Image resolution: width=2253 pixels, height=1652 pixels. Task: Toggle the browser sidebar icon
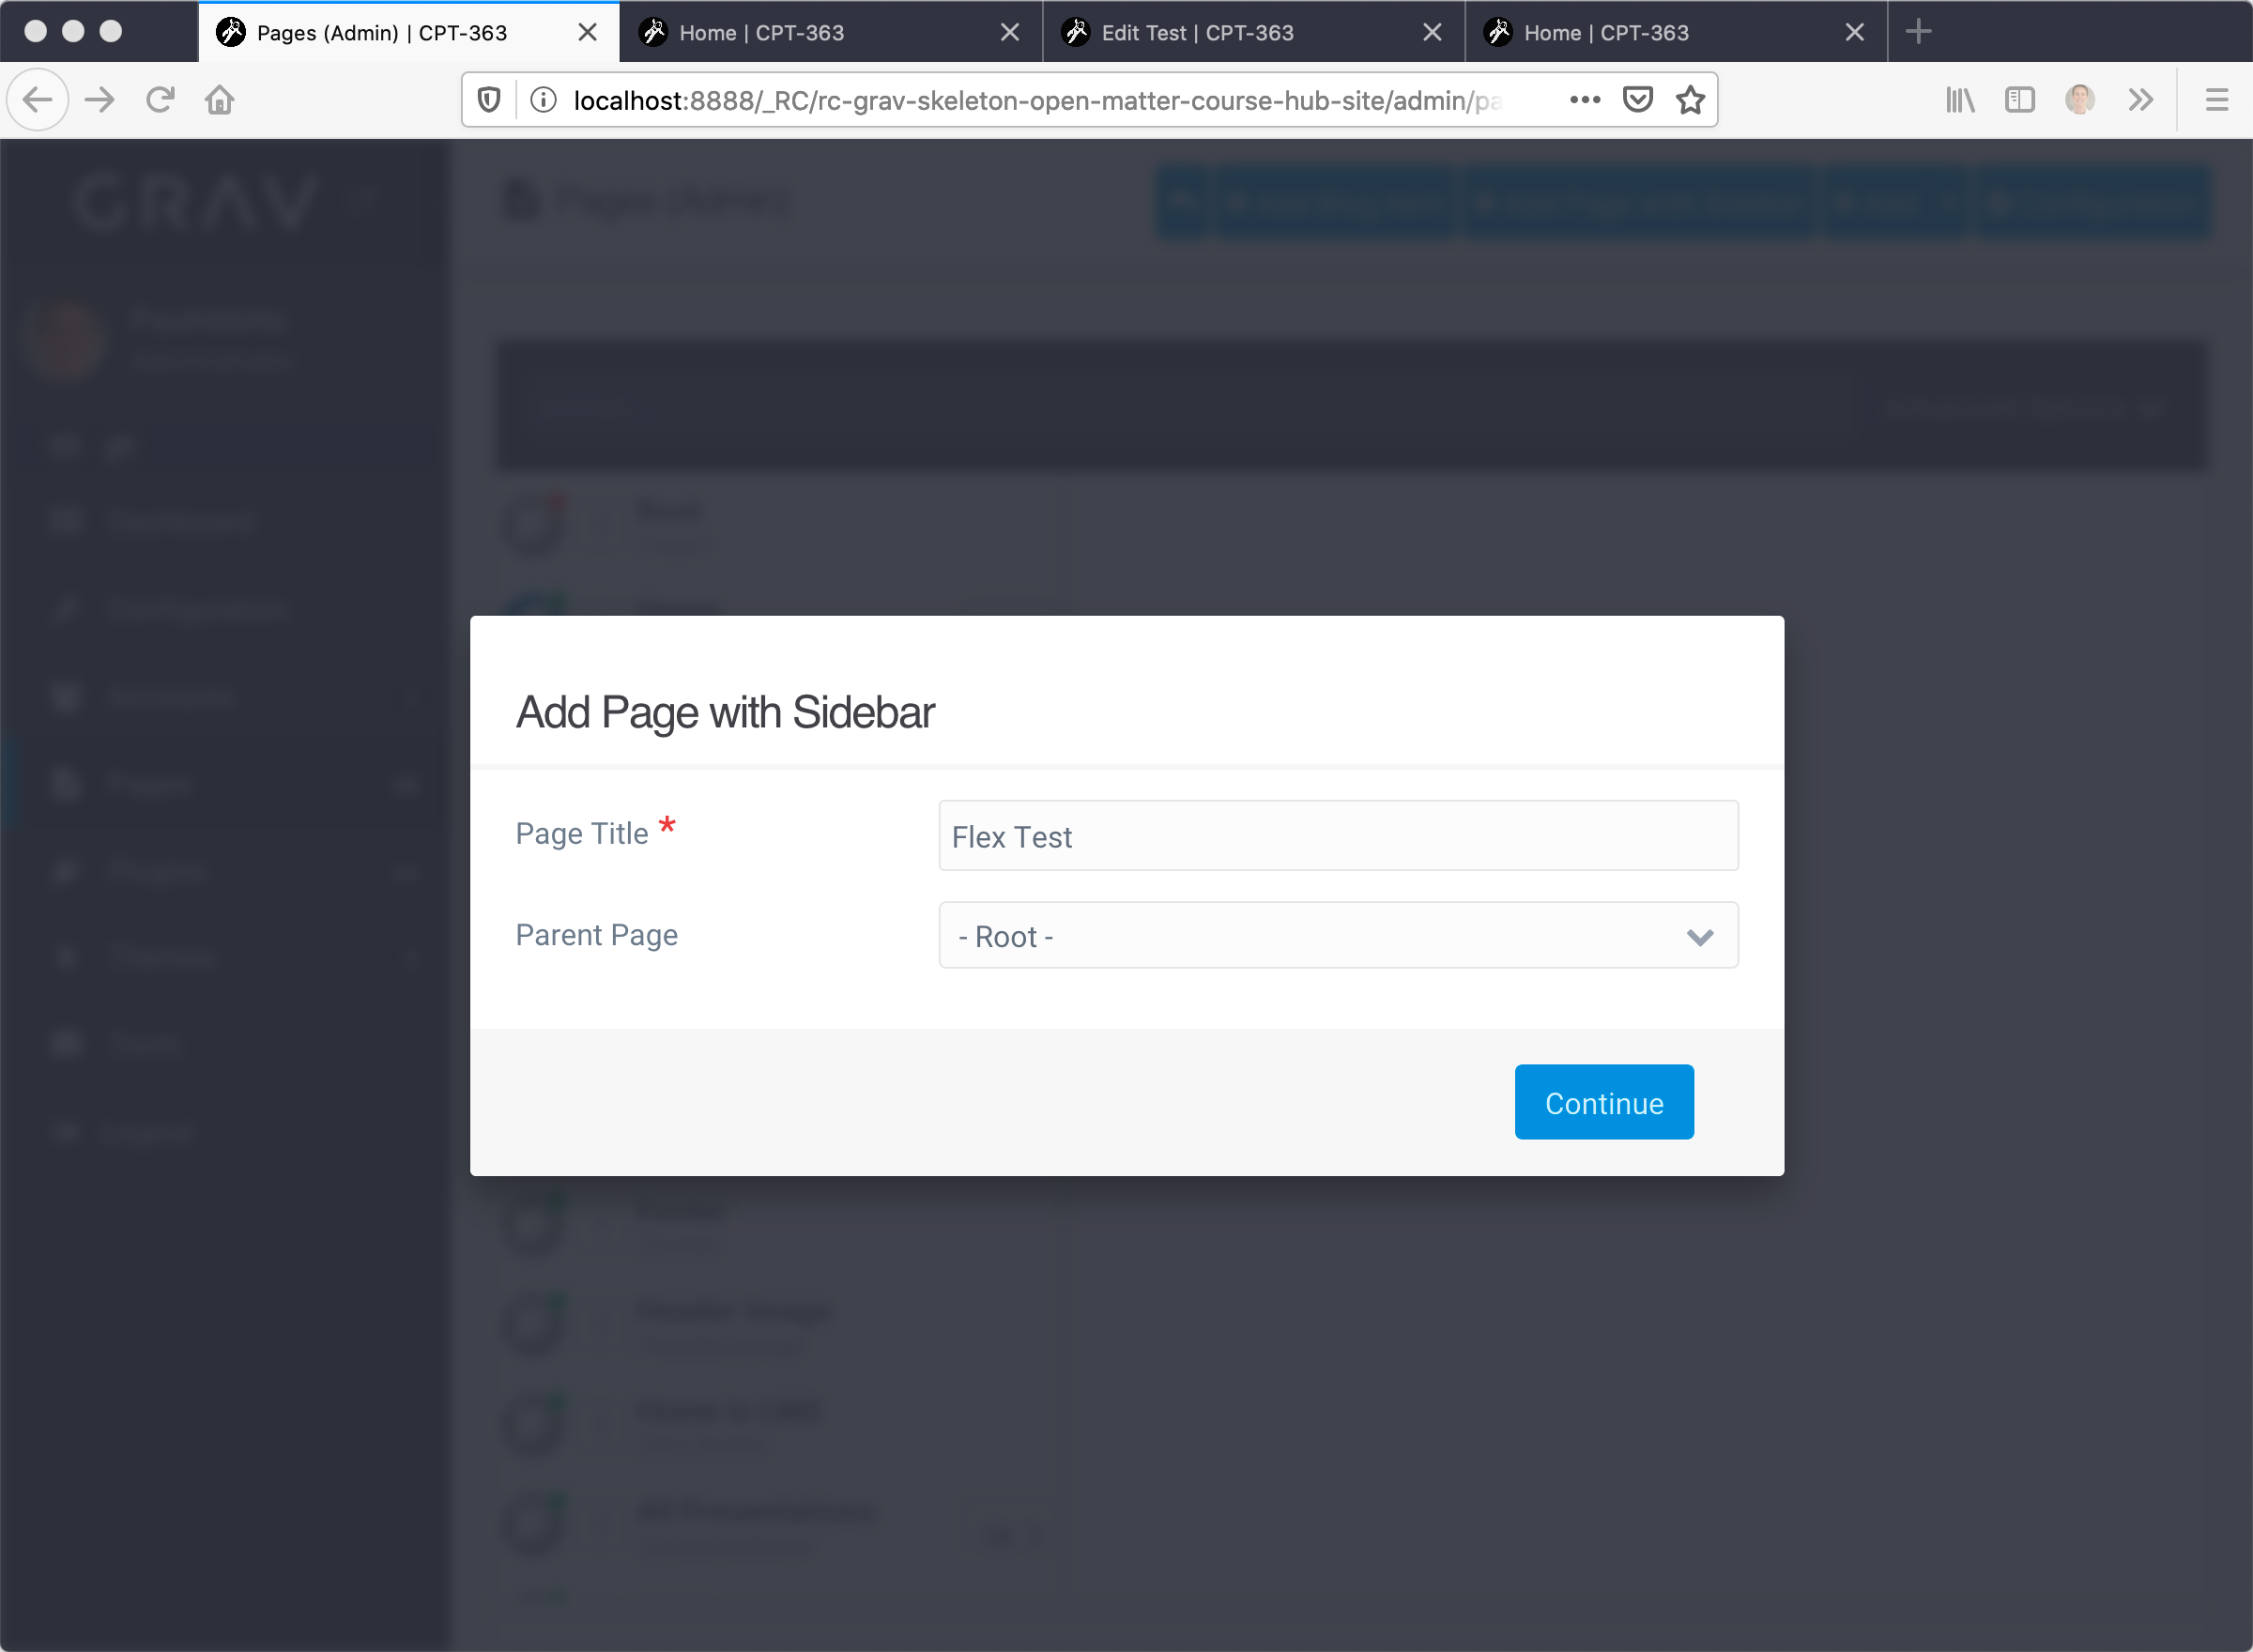[x=2020, y=99]
